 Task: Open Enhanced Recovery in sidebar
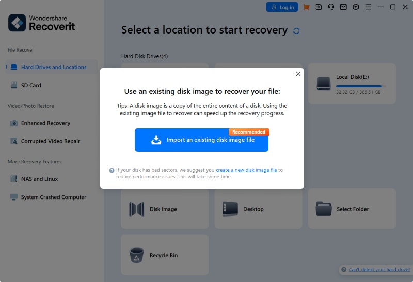point(45,123)
